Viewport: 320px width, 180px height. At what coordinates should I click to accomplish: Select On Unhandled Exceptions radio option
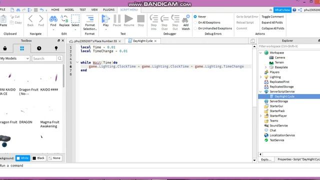click(x=195, y=28)
